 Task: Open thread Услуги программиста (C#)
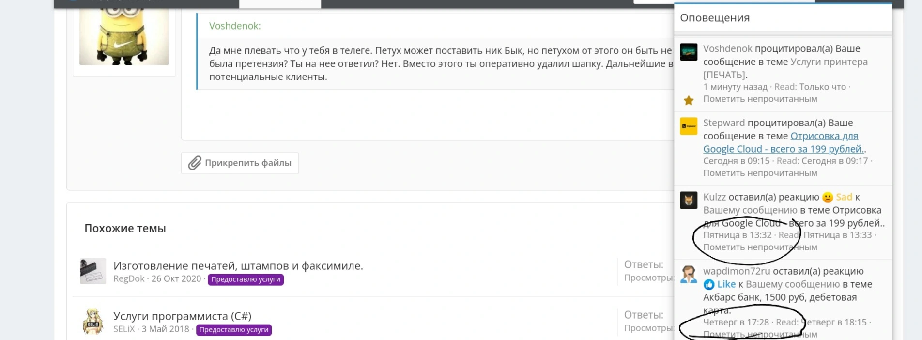182,316
